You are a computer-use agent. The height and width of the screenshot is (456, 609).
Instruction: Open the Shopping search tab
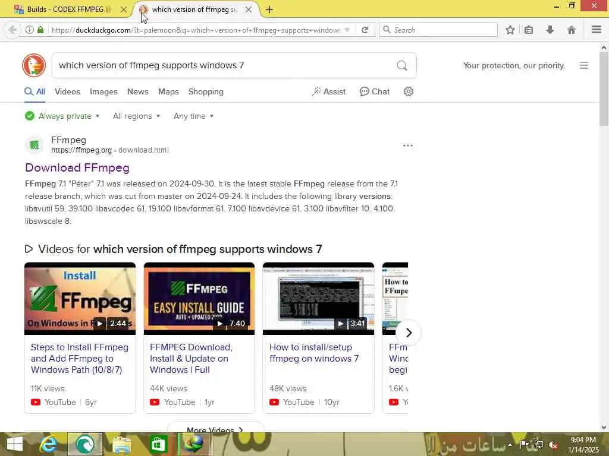(206, 91)
